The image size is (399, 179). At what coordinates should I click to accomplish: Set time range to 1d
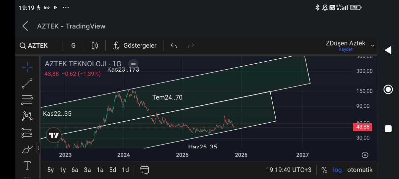tap(125, 170)
